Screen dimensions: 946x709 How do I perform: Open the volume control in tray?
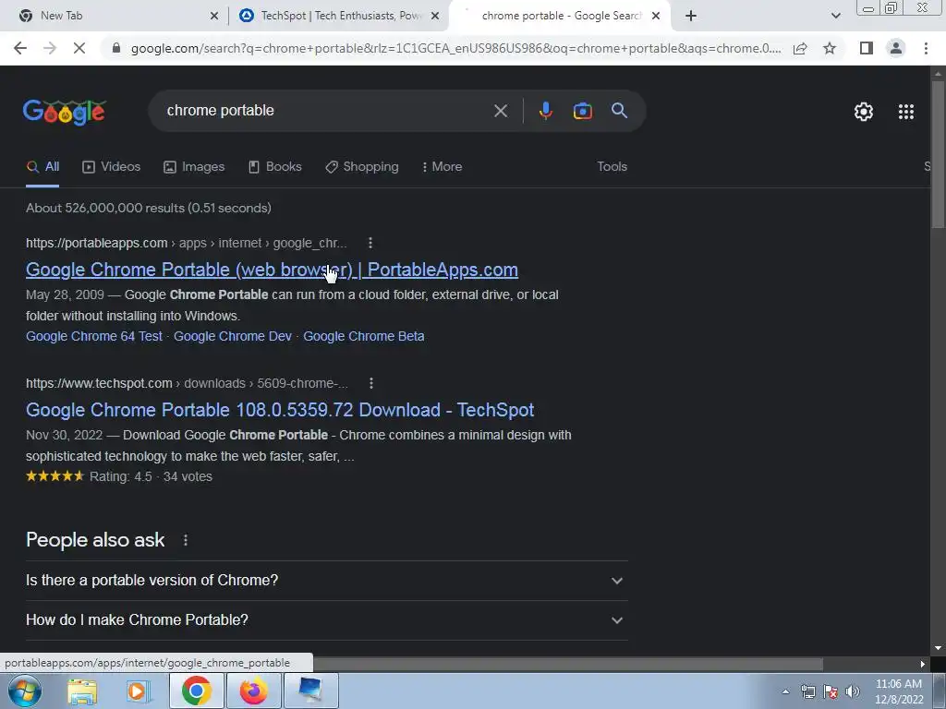(853, 691)
